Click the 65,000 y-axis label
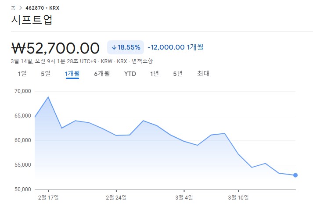 [x=23, y=116]
